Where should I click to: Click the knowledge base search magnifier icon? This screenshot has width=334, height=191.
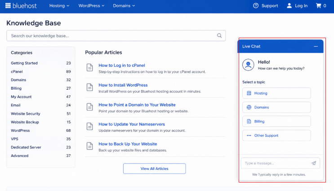[x=219, y=35]
